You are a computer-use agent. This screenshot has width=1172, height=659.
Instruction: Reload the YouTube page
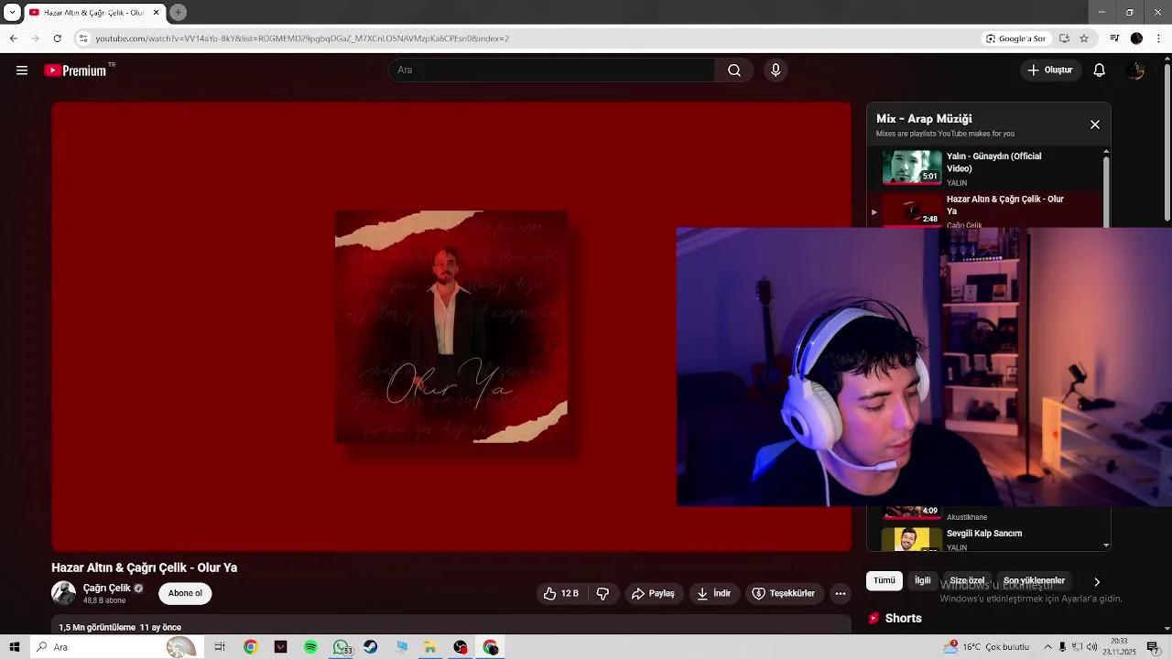pos(57,38)
